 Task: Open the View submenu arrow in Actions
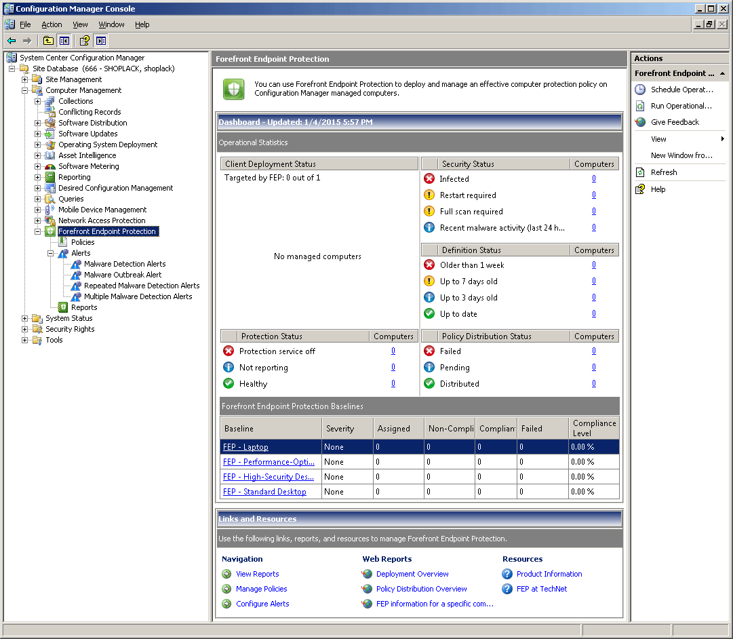[722, 139]
